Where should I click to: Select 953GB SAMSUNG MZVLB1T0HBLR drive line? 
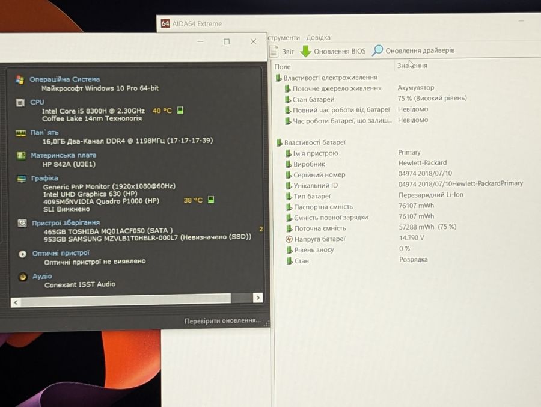click(148, 238)
